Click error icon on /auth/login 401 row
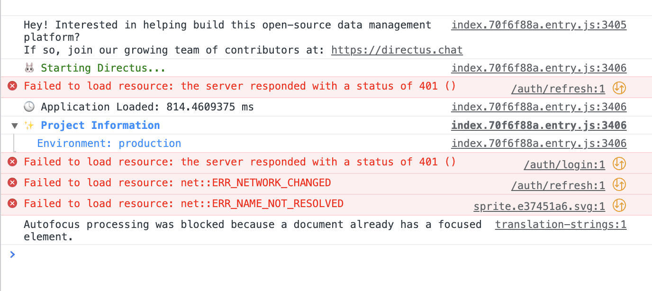This screenshot has height=291, width=652. point(13,162)
